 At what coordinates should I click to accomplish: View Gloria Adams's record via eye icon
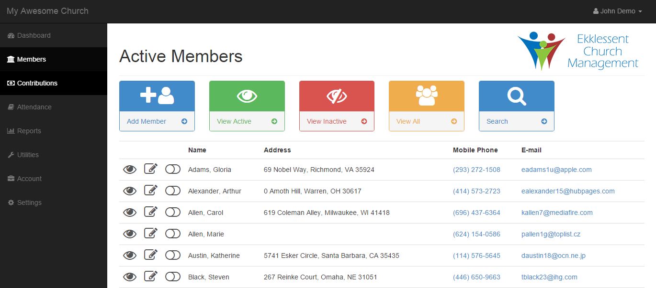click(129, 170)
